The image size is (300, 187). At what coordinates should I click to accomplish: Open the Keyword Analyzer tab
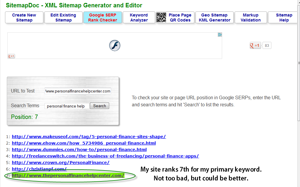pos(139,17)
